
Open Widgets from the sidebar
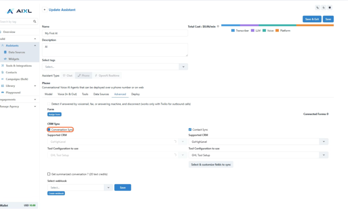(x=14, y=59)
